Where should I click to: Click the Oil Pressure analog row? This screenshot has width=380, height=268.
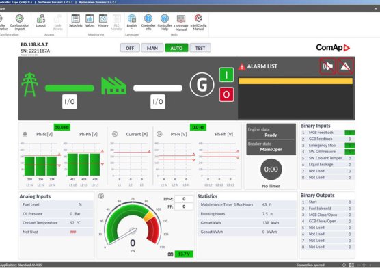click(x=57, y=214)
